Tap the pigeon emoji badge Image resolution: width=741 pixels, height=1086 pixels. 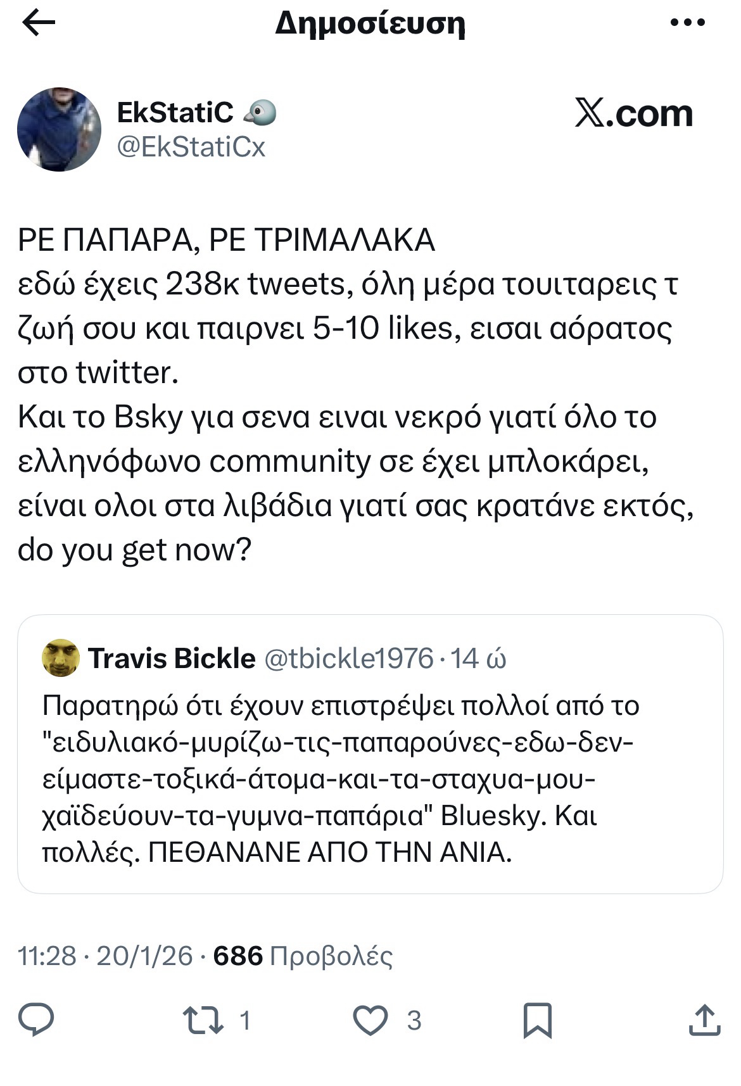[x=261, y=113]
